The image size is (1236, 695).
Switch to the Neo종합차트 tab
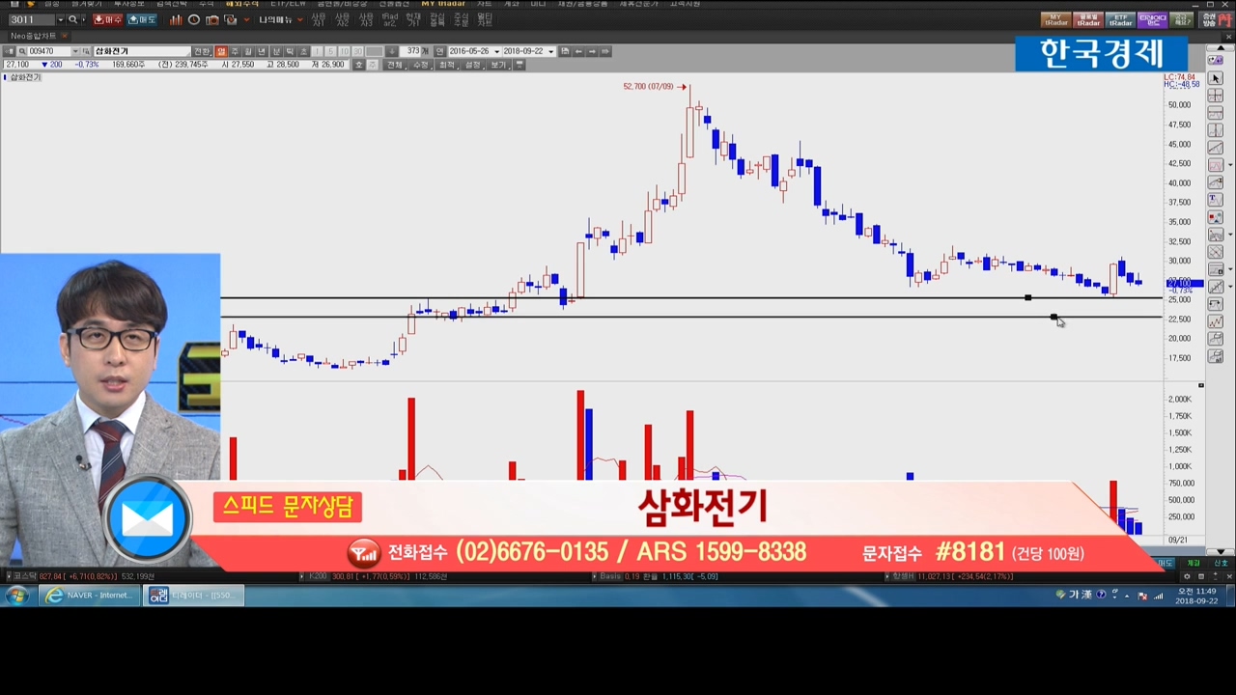click(33, 36)
